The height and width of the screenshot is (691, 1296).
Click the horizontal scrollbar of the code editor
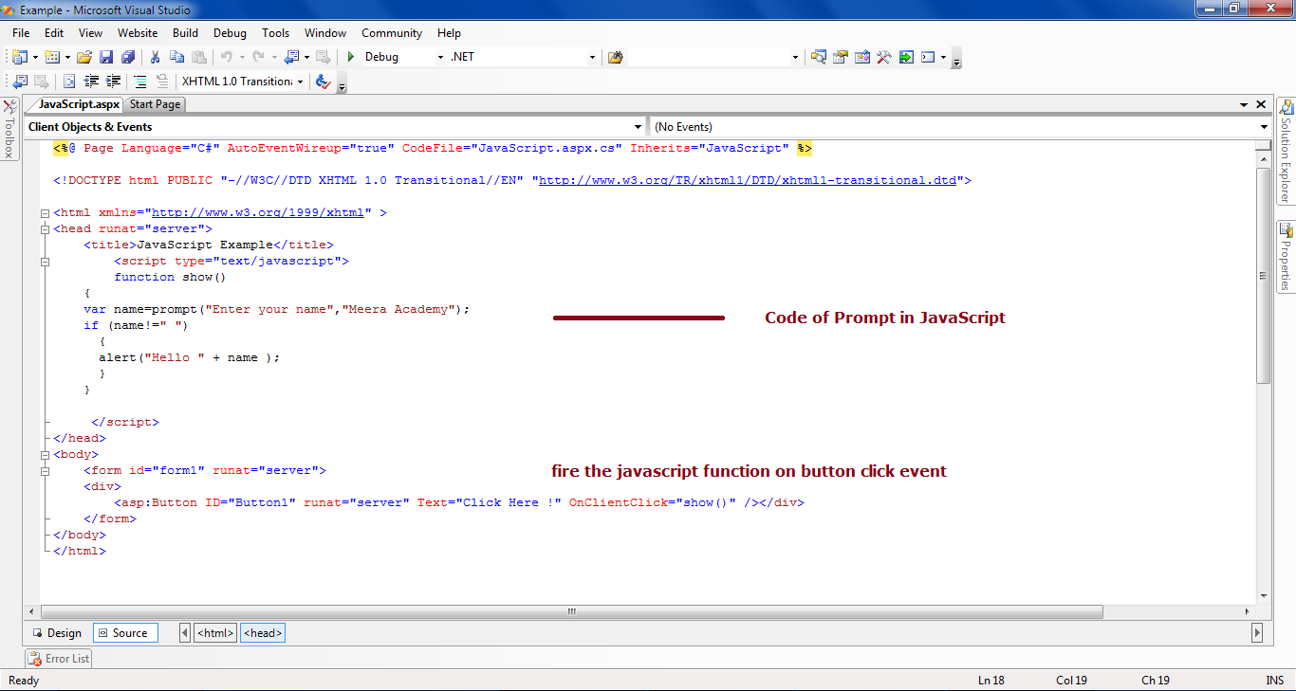pos(569,611)
